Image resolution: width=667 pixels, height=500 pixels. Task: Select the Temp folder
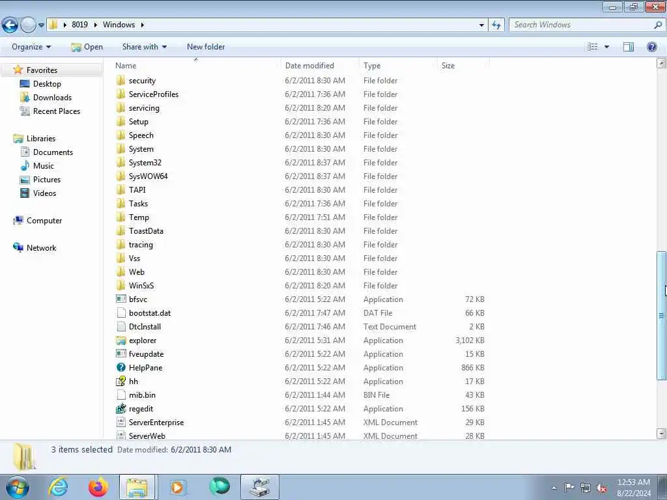139,217
